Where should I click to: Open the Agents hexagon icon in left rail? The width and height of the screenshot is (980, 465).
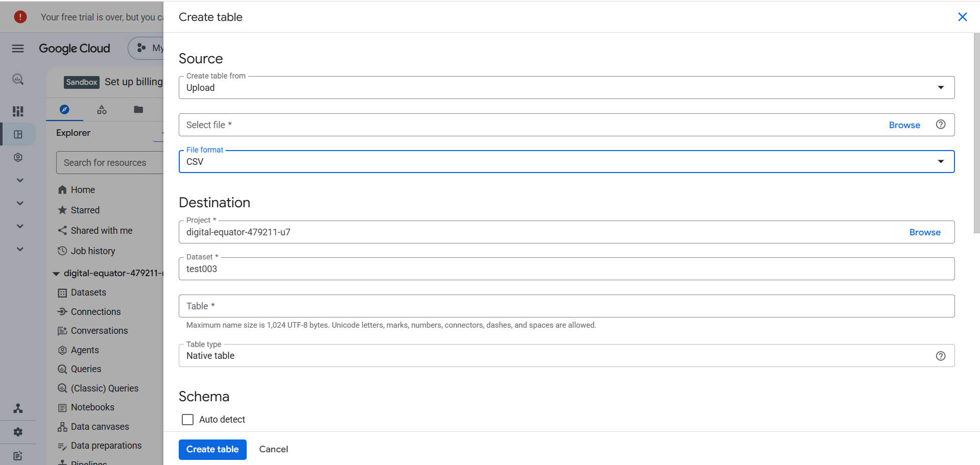(18, 157)
